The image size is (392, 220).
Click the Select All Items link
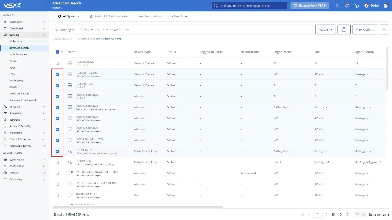(112, 39)
